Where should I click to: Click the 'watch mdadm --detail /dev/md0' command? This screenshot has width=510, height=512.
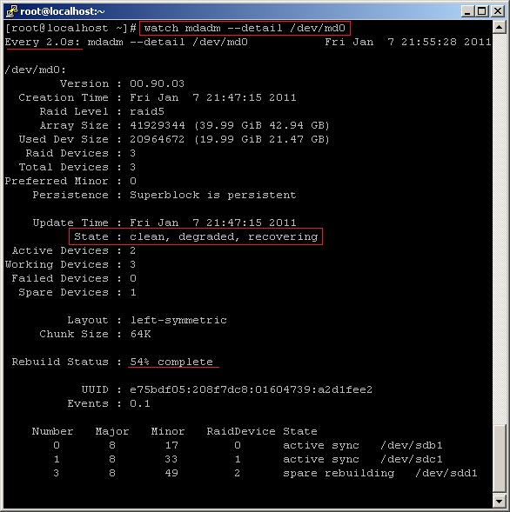[245, 28]
